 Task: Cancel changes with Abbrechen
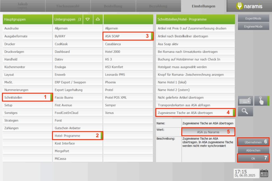[x=253, y=150]
